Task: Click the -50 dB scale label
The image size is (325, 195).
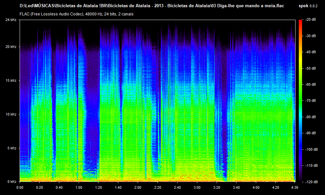Action: tap(311, 68)
